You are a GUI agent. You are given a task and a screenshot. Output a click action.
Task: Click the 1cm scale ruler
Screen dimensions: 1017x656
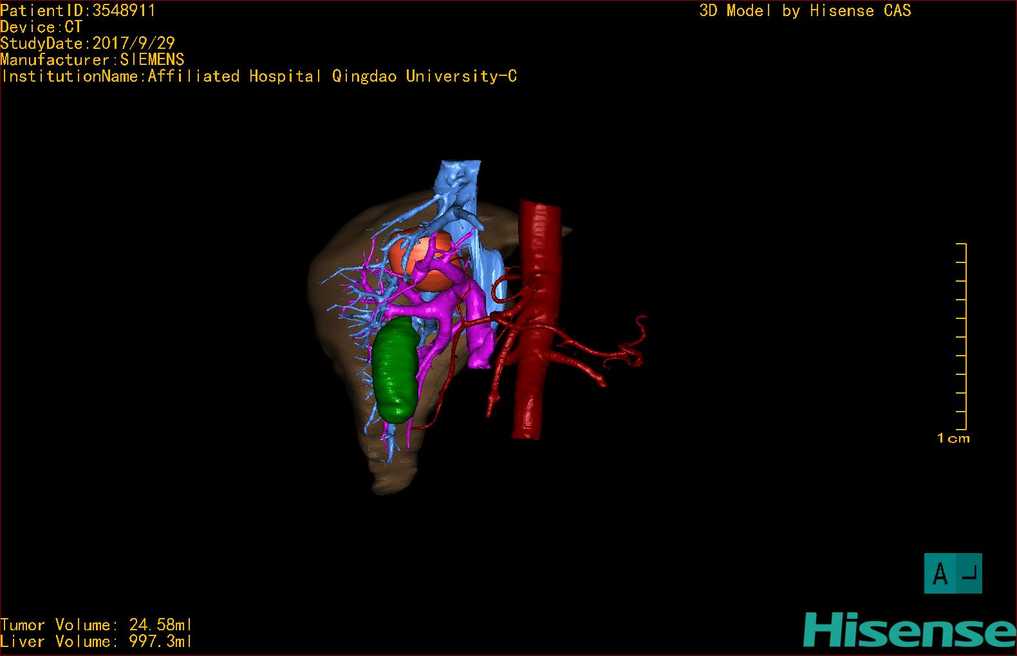[x=961, y=336]
